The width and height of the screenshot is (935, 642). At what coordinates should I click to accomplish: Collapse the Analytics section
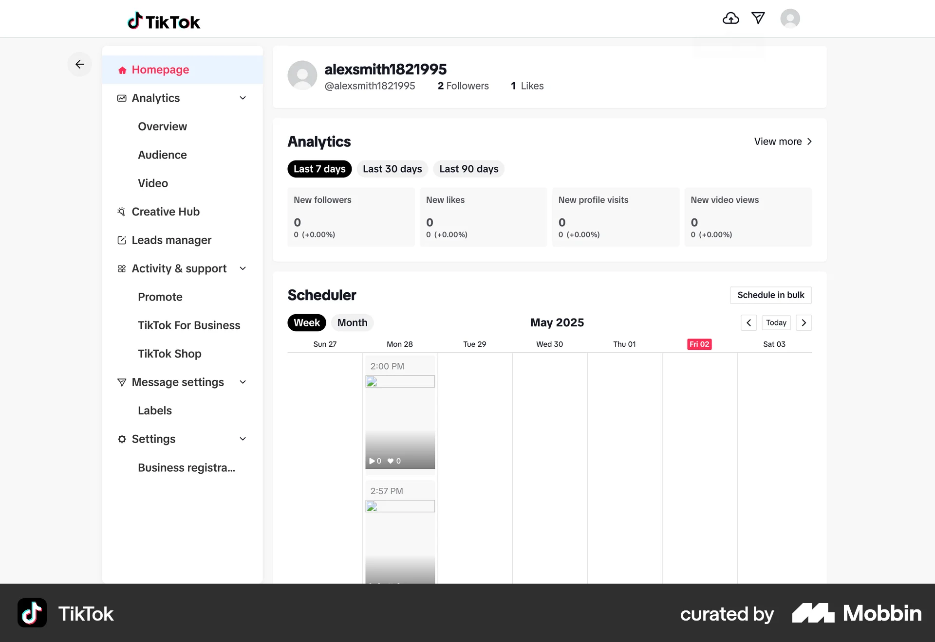[243, 98]
